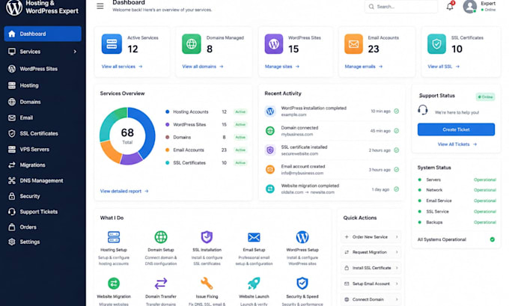Click the Domains Managed globe icon
Viewport: 509px width, 306px height.
191,44
